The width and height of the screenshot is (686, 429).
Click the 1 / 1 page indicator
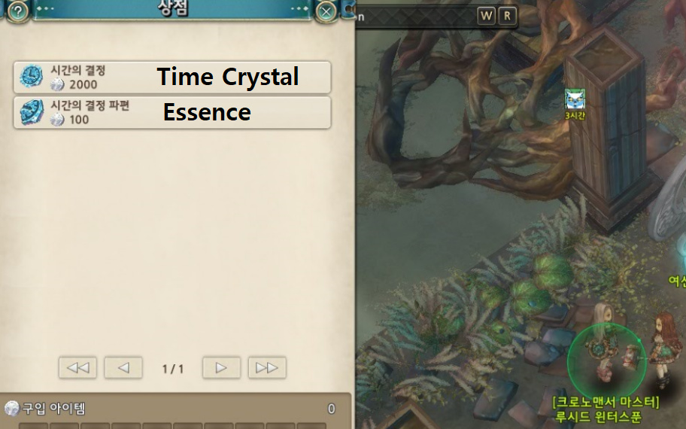click(173, 369)
